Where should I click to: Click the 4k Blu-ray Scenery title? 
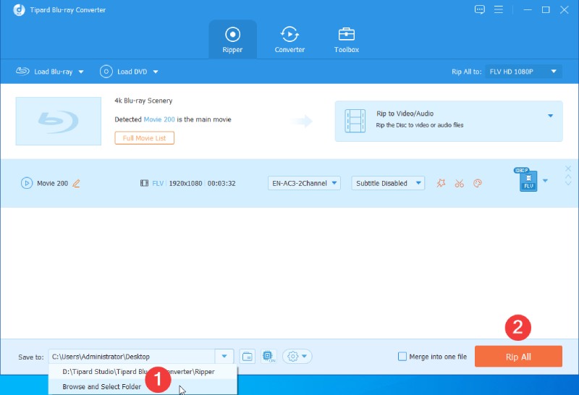click(143, 101)
